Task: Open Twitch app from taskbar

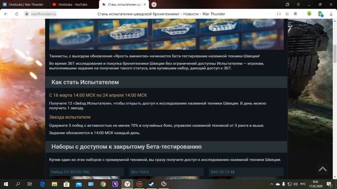Action: [115, 184]
